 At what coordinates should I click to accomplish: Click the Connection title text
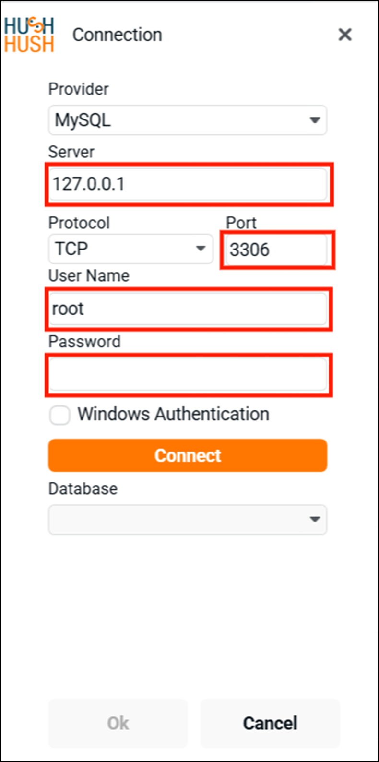coord(117,35)
